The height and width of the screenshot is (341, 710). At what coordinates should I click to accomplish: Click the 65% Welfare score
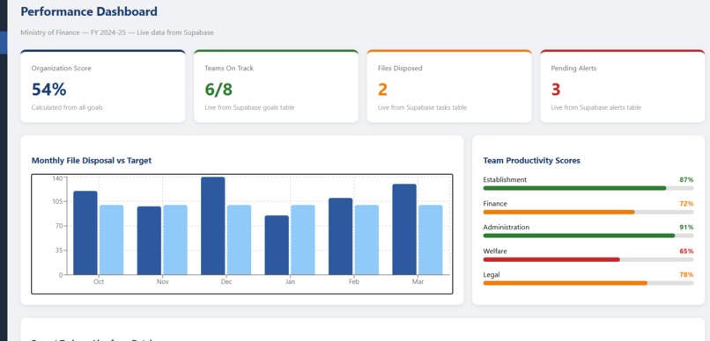686,251
